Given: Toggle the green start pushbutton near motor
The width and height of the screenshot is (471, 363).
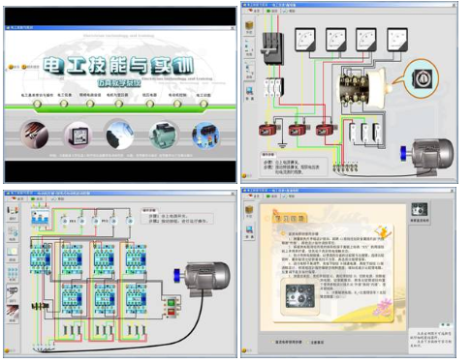Looking at the screenshot, I should point(171,303).
